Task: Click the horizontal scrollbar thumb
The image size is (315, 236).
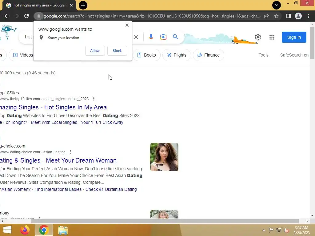Action: pyautogui.click(x=165, y=221)
